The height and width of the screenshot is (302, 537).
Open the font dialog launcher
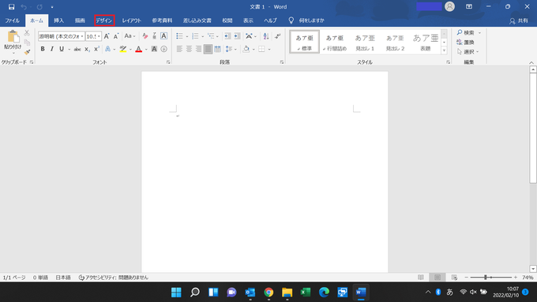coord(168,62)
